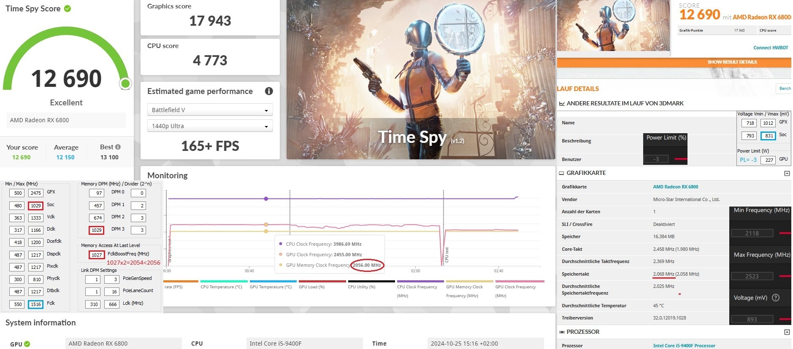
Task: Click the GPU Power Limit field 227
Action: (768, 160)
